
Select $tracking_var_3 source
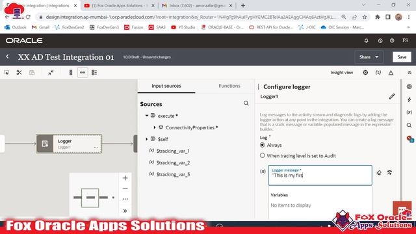coord(173,174)
